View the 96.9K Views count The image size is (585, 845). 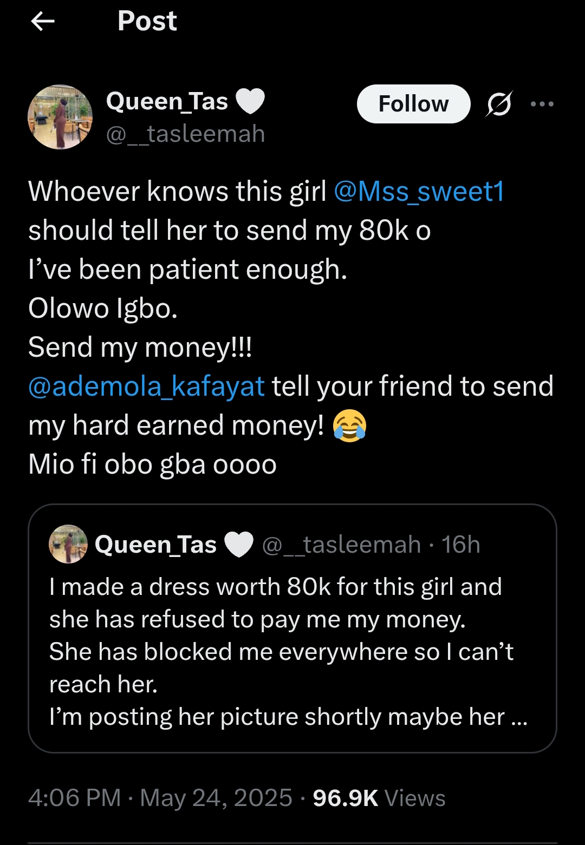379,798
